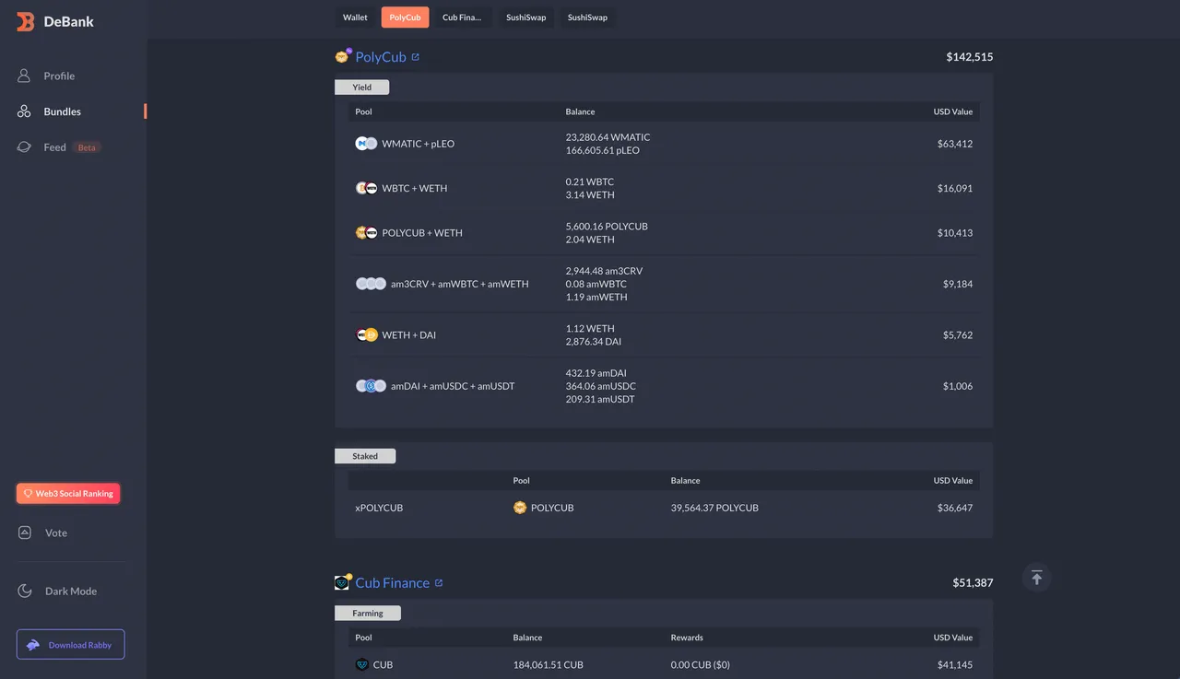The width and height of the screenshot is (1180, 679).
Task: Select the Cub Fina... tab
Action: [x=462, y=18]
